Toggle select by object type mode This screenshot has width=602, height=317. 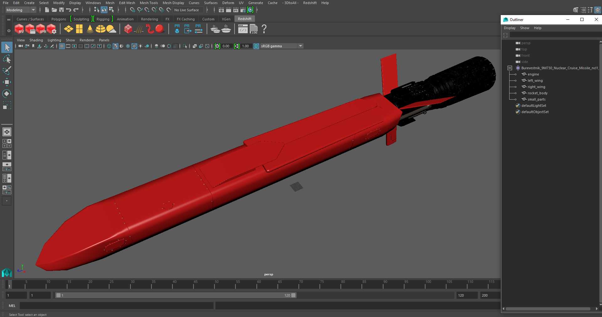104,10
